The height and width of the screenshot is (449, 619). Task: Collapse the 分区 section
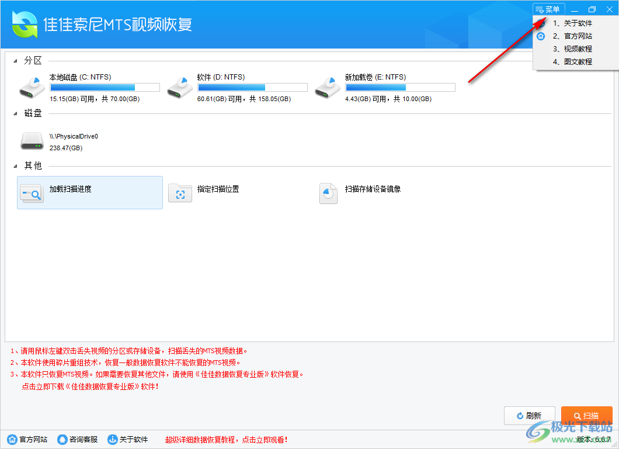[x=15, y=61]
